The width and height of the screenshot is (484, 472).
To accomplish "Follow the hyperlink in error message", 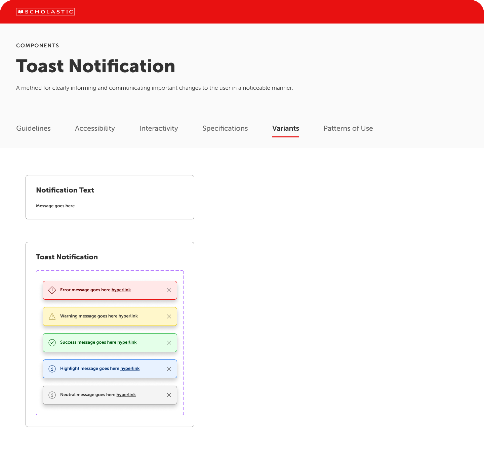I will [x=121, y=290].
